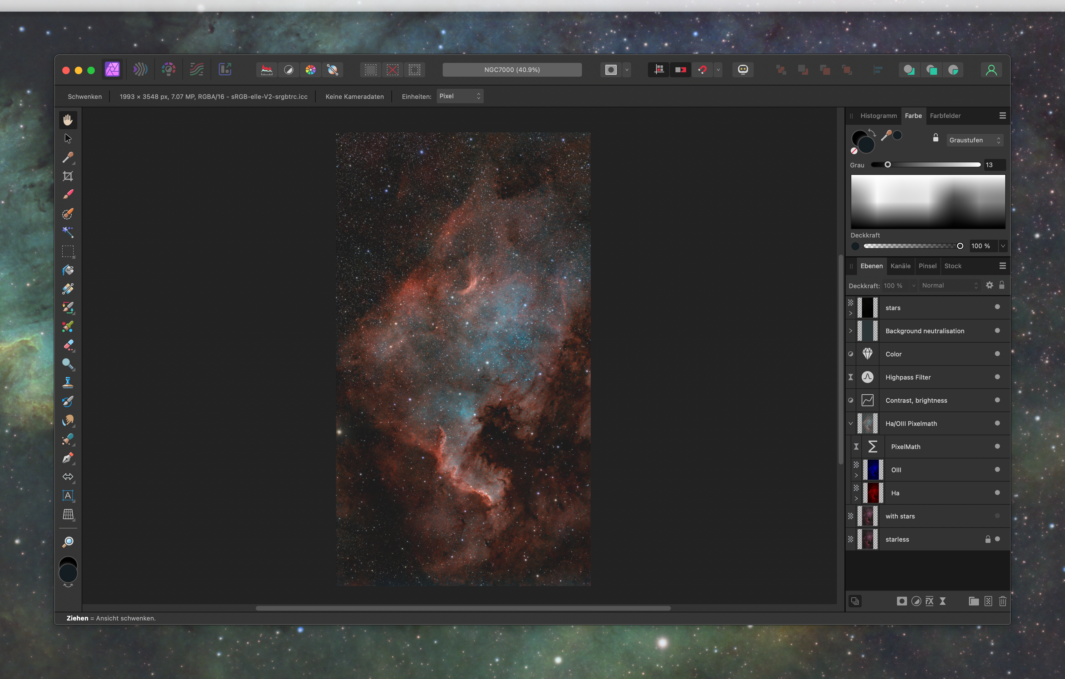Open the Ebenen panel options menu
The height and width of the screenshot is (679, 1065).
point(1003,265)
